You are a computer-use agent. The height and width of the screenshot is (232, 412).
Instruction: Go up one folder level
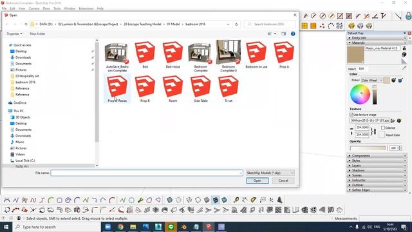click(x=26, y=24)
